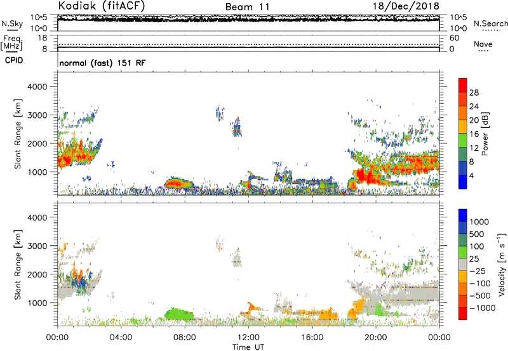Click the "Time UT" axis label
The height and width of the screenshot is (351, 508).
pyautogui.click(x=248, y=347)
